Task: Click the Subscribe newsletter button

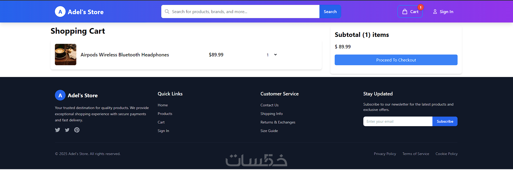Action: (445, 121)
